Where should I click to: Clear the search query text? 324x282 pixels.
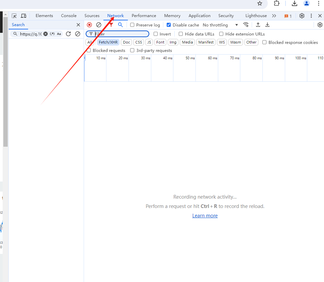pos(46,34)
